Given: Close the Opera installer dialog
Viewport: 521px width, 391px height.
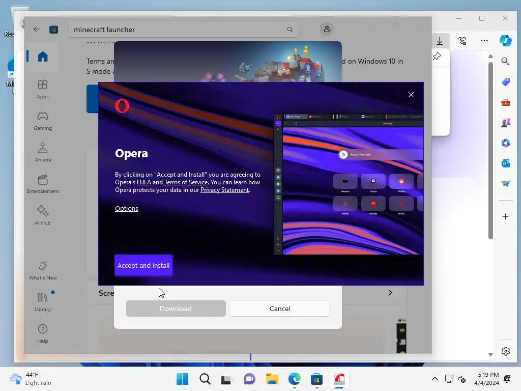Looking at the screenshot, I should point(411,95).
